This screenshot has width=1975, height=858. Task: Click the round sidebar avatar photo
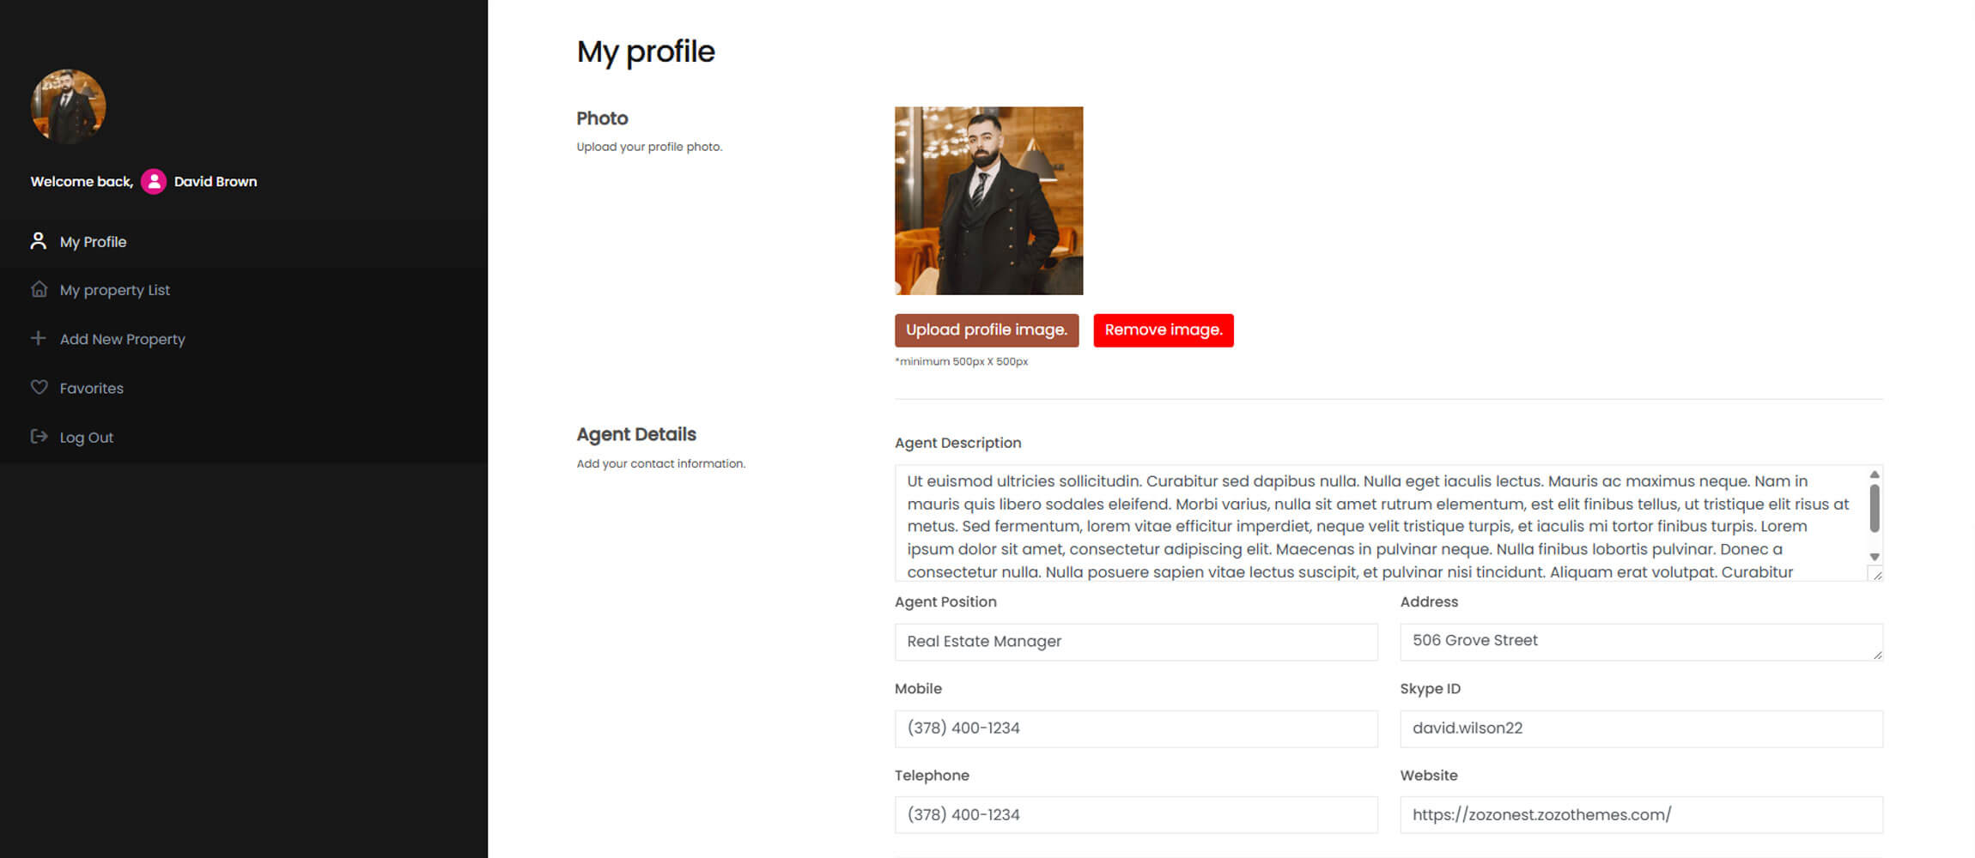pyautogui.click(x=69, y=106)
